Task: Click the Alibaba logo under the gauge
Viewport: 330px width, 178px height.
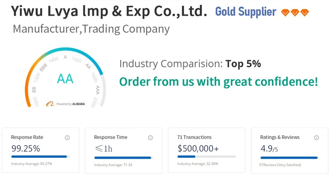Action: [50, 104]
